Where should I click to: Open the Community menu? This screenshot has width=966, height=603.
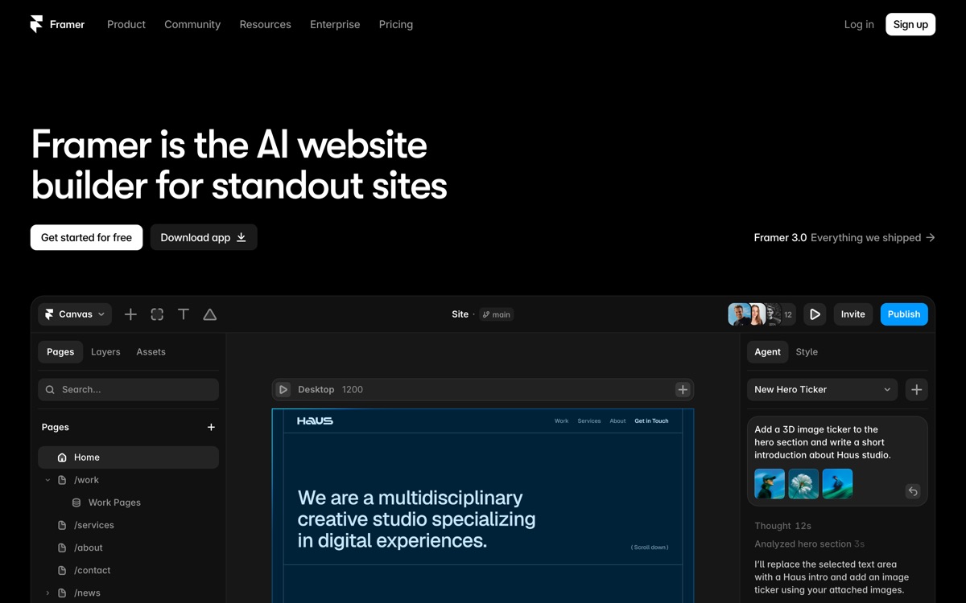(x=192, y=24)
